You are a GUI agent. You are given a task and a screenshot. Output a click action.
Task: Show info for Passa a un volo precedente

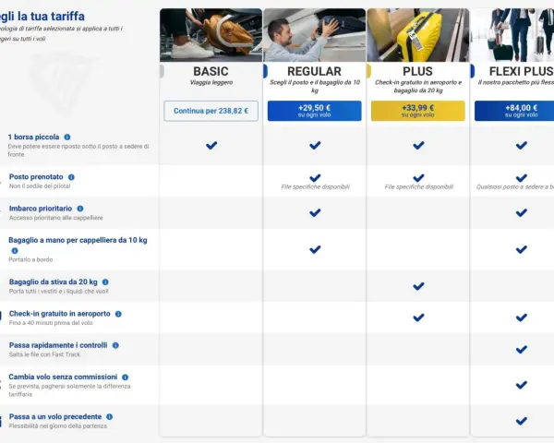point(110,417)
